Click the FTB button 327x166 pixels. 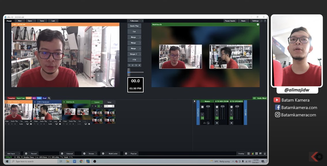coord(134,60)
